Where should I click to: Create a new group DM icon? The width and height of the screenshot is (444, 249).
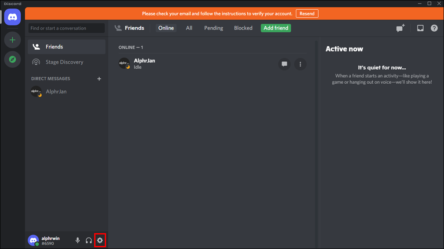400,28
